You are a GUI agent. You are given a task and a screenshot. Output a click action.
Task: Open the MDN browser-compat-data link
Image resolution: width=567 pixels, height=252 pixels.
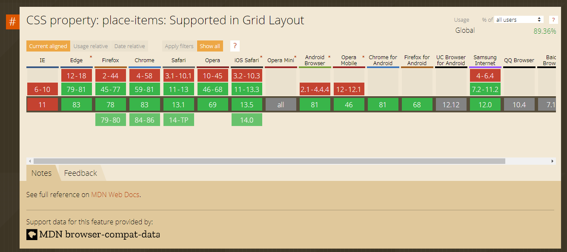93,234
